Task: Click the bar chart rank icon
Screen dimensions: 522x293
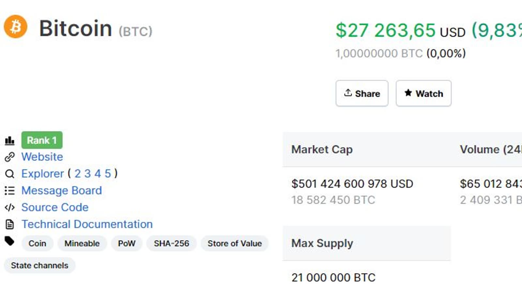Action: coord(10,140)
